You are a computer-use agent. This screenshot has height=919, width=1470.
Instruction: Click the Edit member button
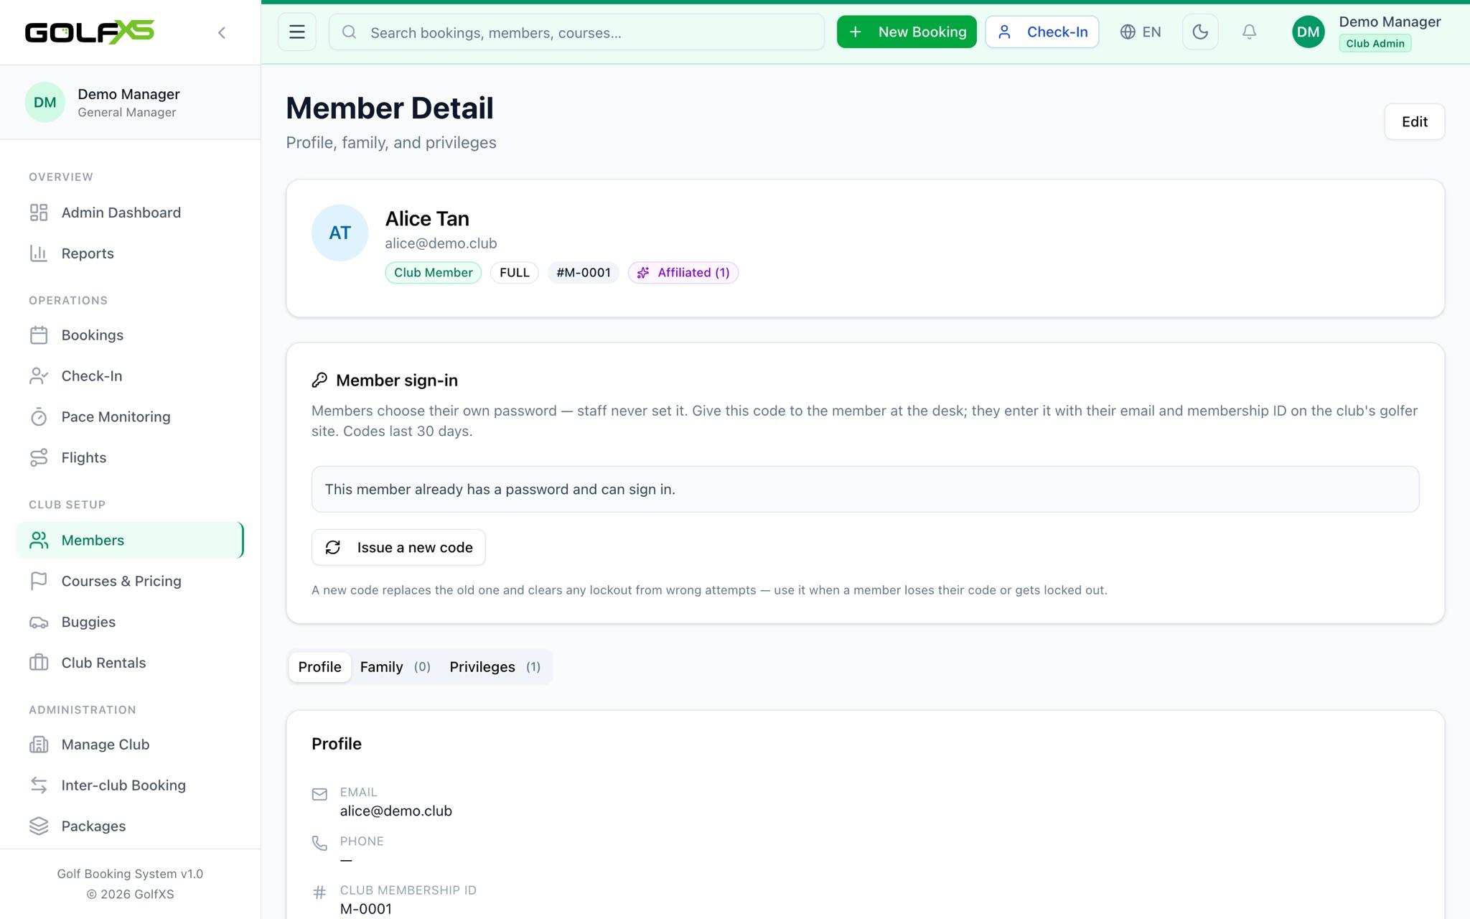pyautogui.click(x=1414, y=121)
